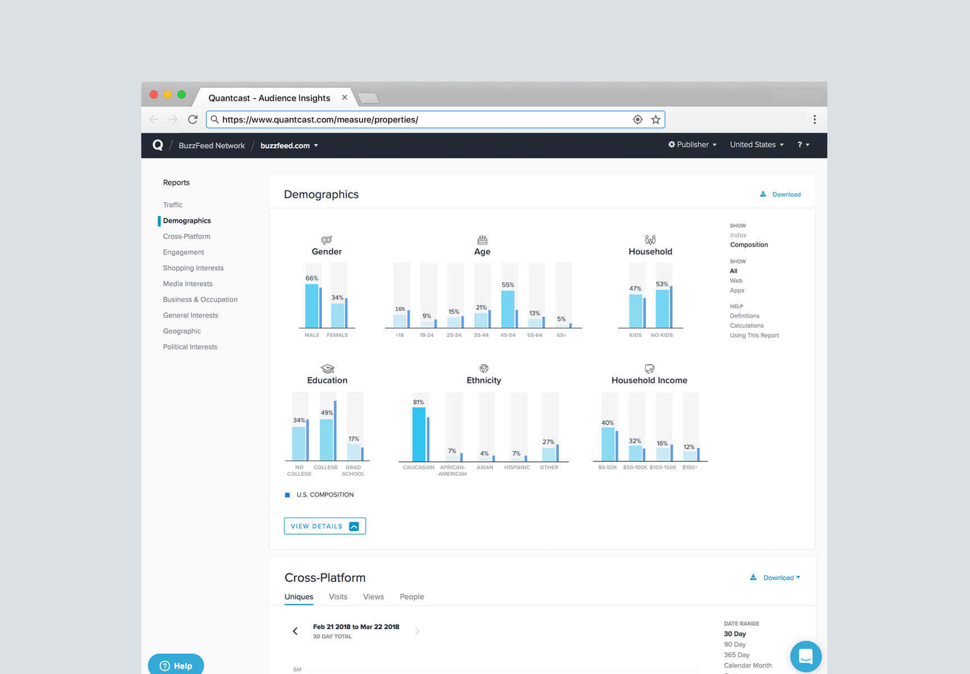Click the Demographics Download link
The image size is (970, 674).
[780, 194]
